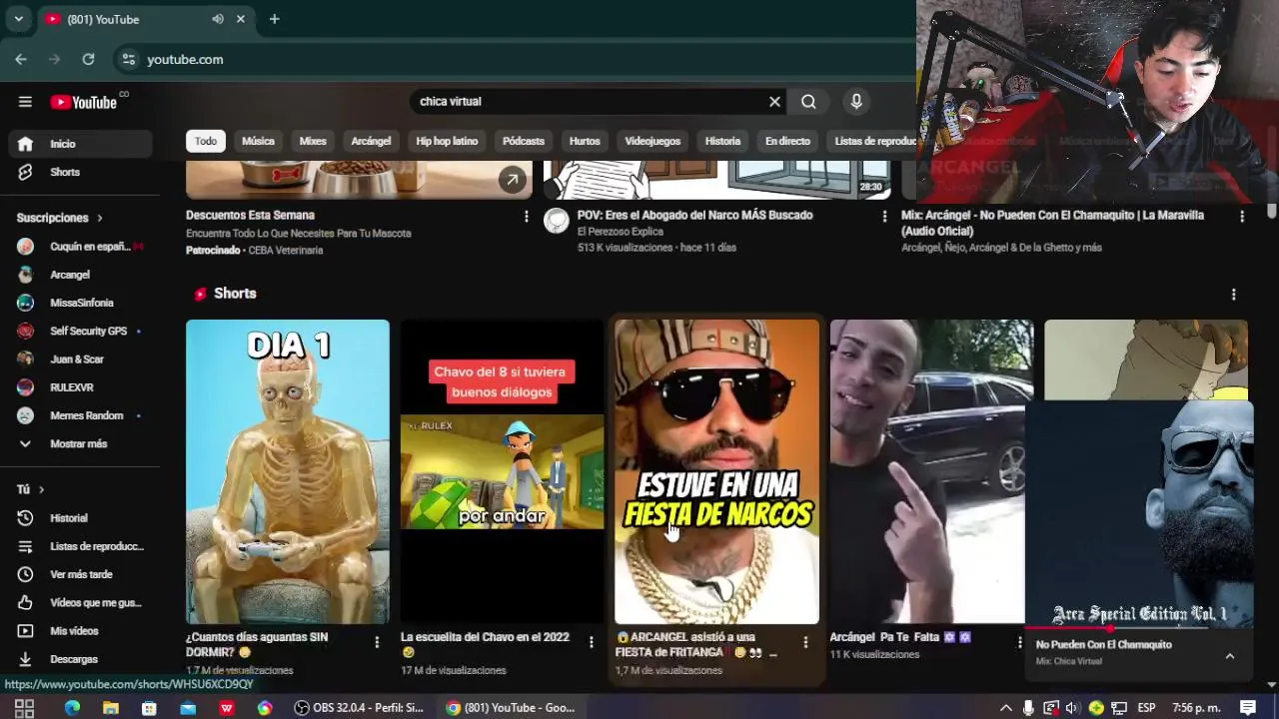Image resolution: width=1279 pixels, height=719 pixels.
Task: Play the DIA 1 skeleton short
Action: click(x=288, y=471)
